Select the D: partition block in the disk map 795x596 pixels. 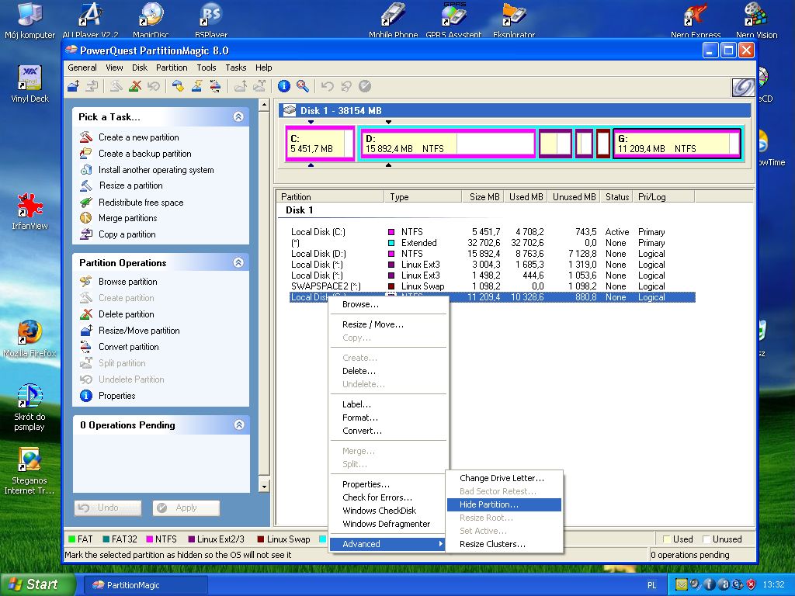[x=448, y=144]
